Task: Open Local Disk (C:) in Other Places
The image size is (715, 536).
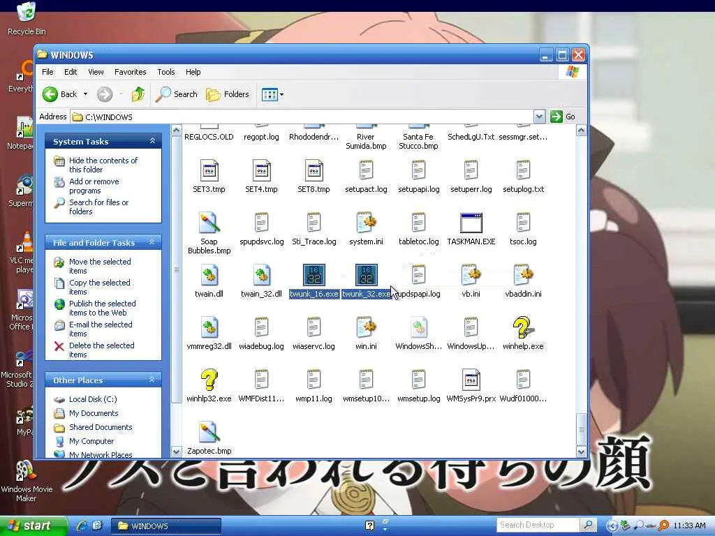Action: tap(93, 399)
